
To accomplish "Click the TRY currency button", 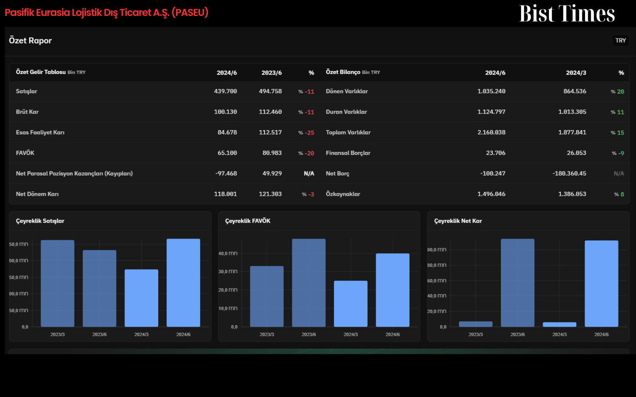I will (x=620, y=40).
